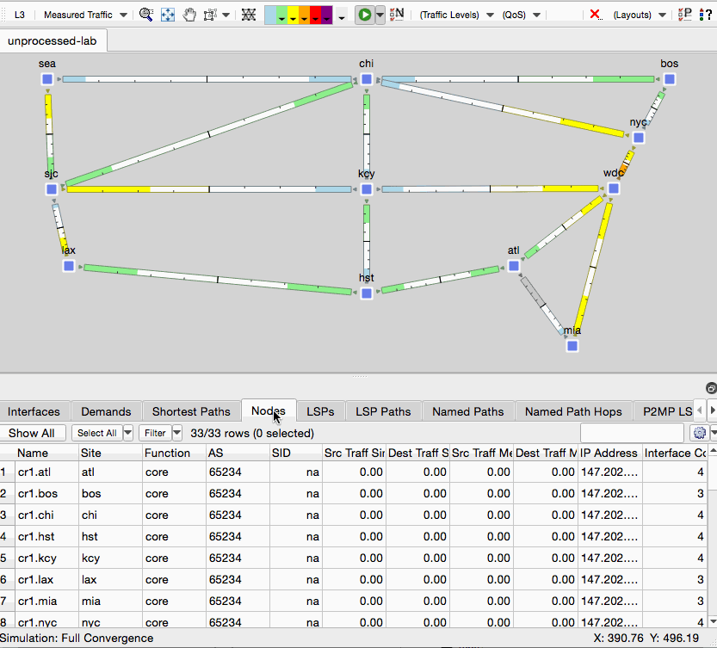717x648 pixels.
Task: Select the zoom magnifier tool
Action: coord(146,15)
